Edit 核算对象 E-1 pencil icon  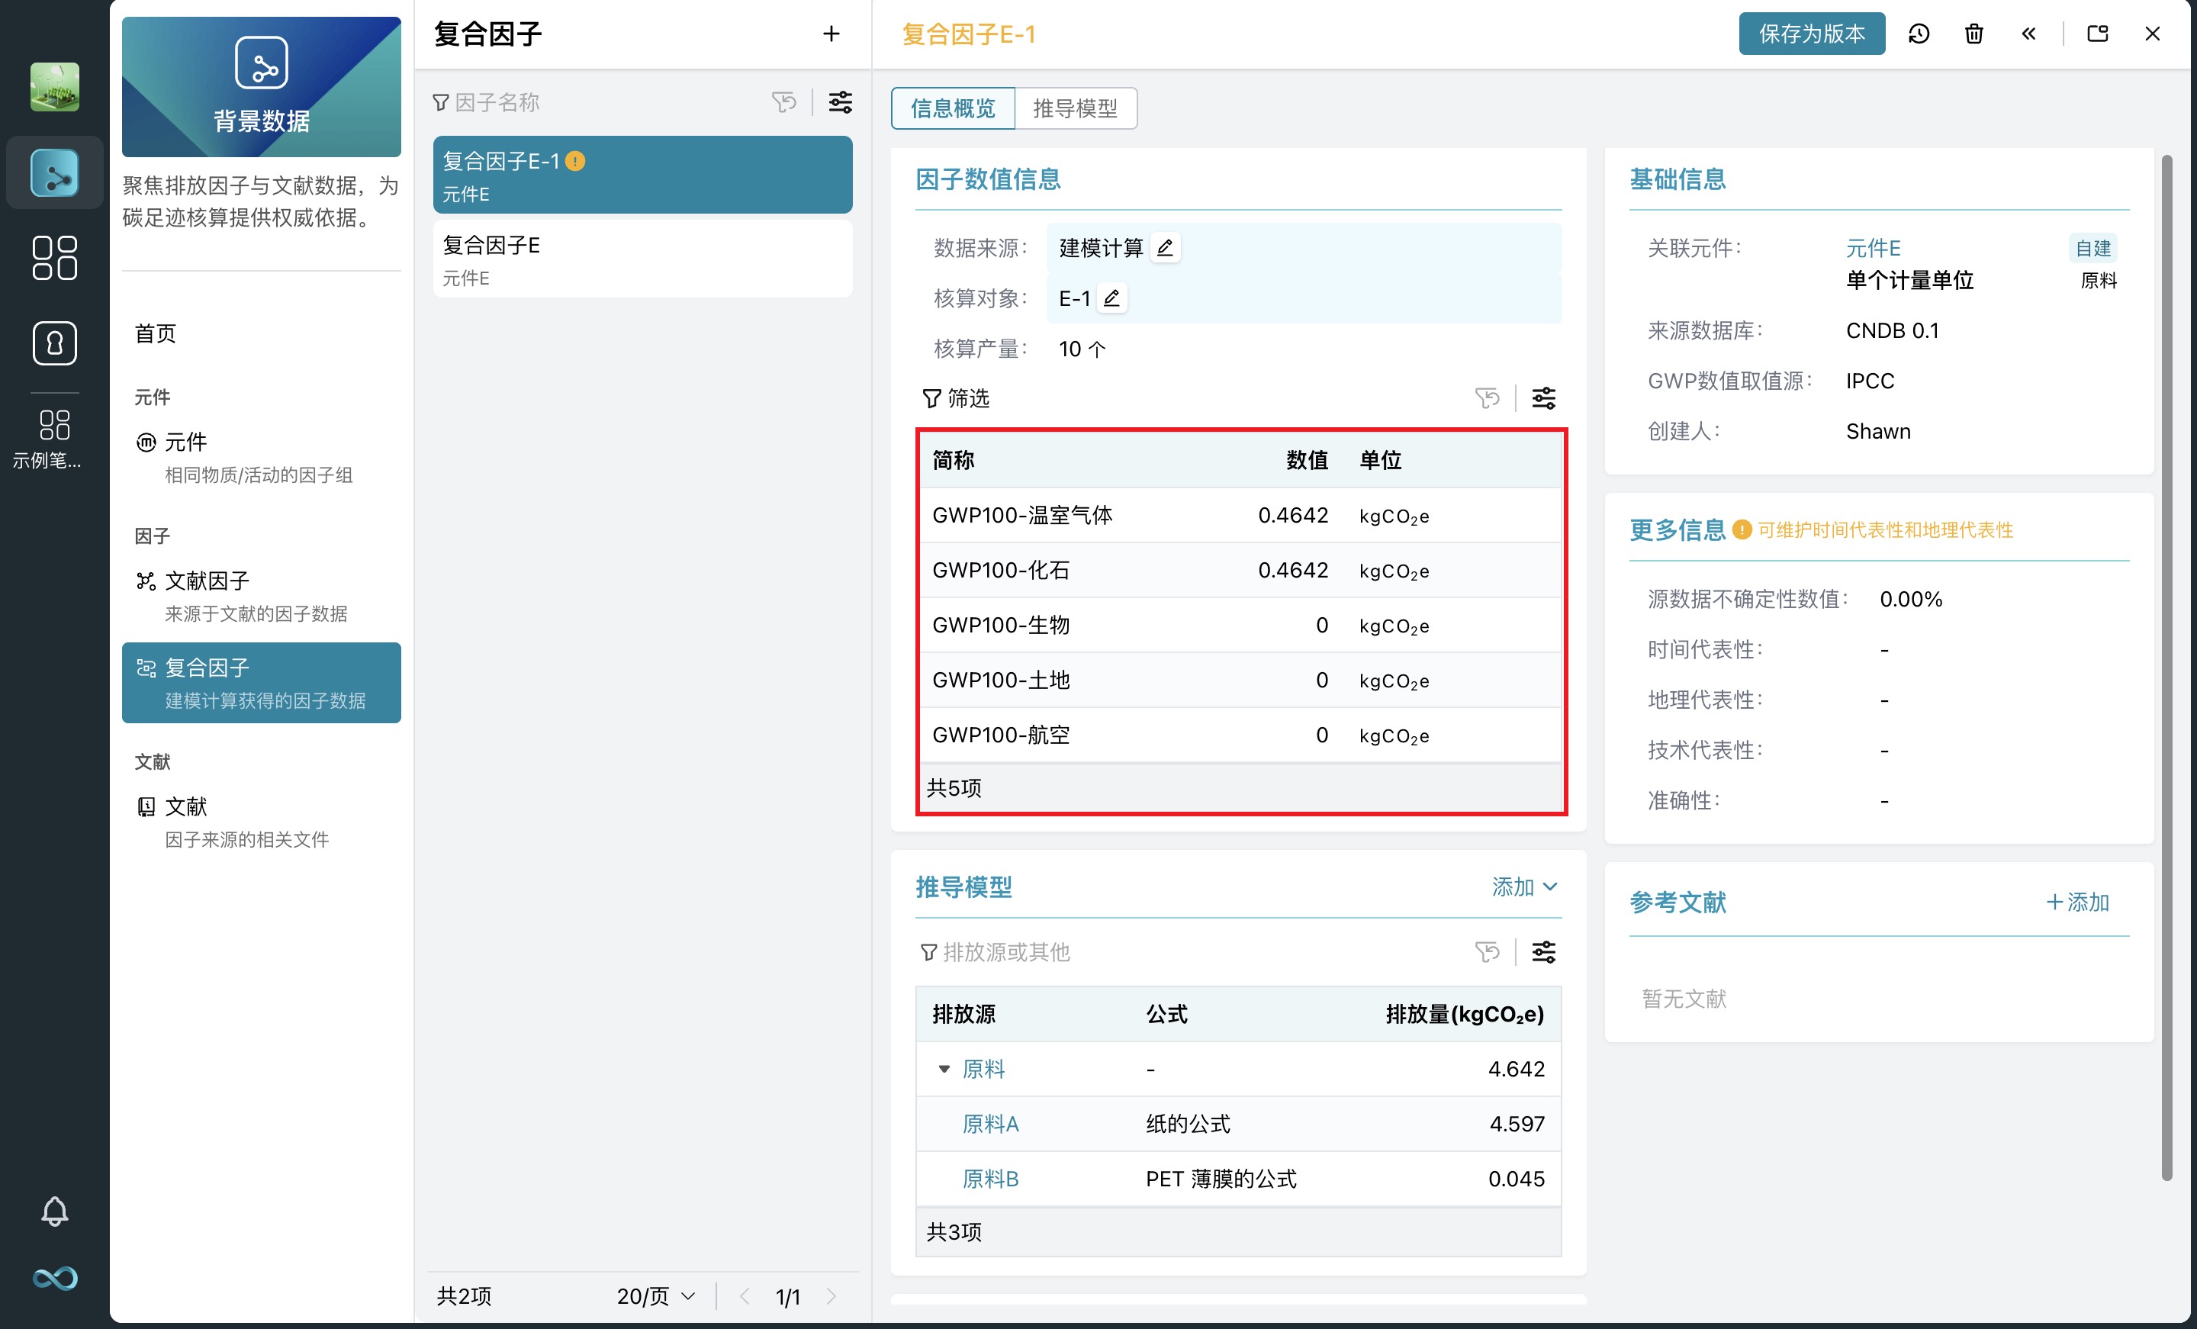(x=1111, y=298)
